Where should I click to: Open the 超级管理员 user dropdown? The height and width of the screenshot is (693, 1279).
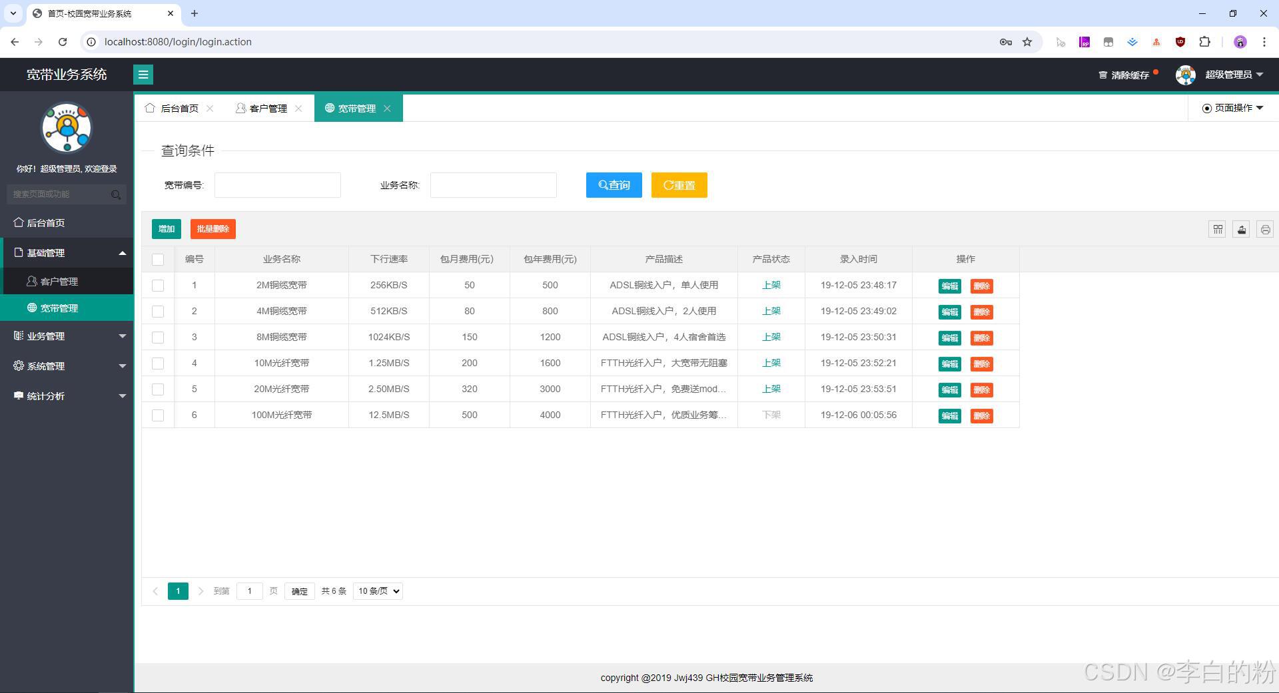tap(1234, 75)
